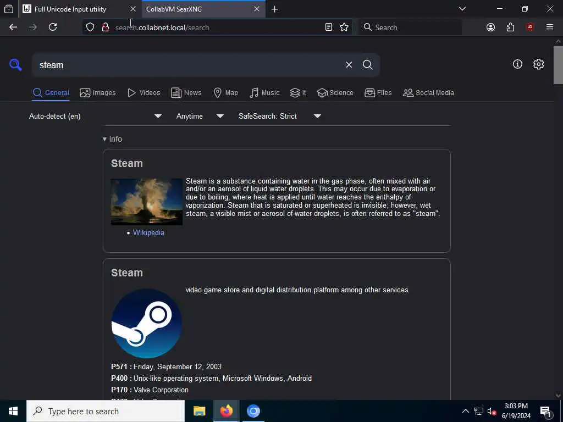Image resolution: width=563 pixels, height=422 pixels.
Task: Click the page vertical scrollbar thumb
Action: click(x=558, y=65)
